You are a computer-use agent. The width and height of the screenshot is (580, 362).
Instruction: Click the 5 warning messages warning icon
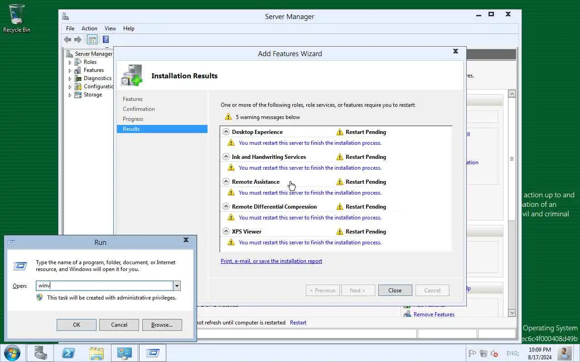[228, 117]
